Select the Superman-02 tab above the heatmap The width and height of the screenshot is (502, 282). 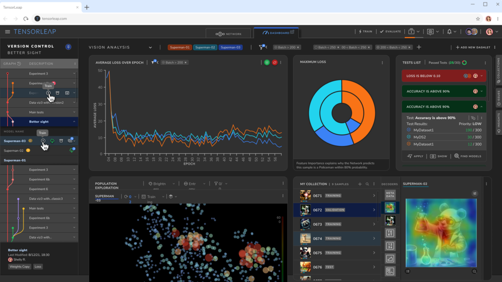point(415,184)
